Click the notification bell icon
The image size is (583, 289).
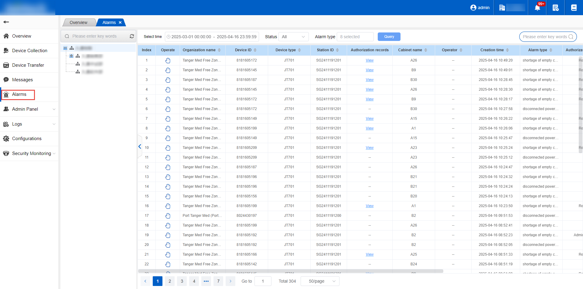tap(537, 8)
